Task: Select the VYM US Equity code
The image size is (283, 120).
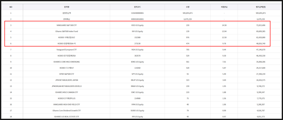Action: coord(137,104)
